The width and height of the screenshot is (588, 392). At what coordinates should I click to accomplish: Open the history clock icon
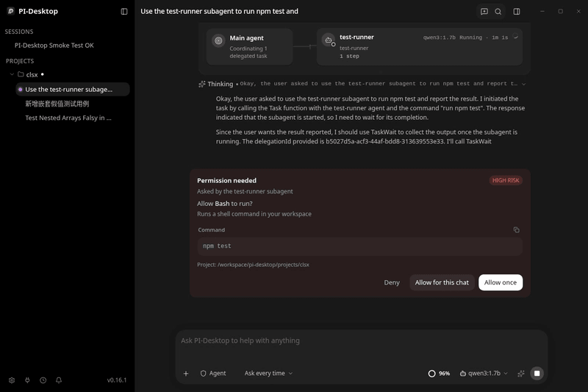(x=43, y=380)
